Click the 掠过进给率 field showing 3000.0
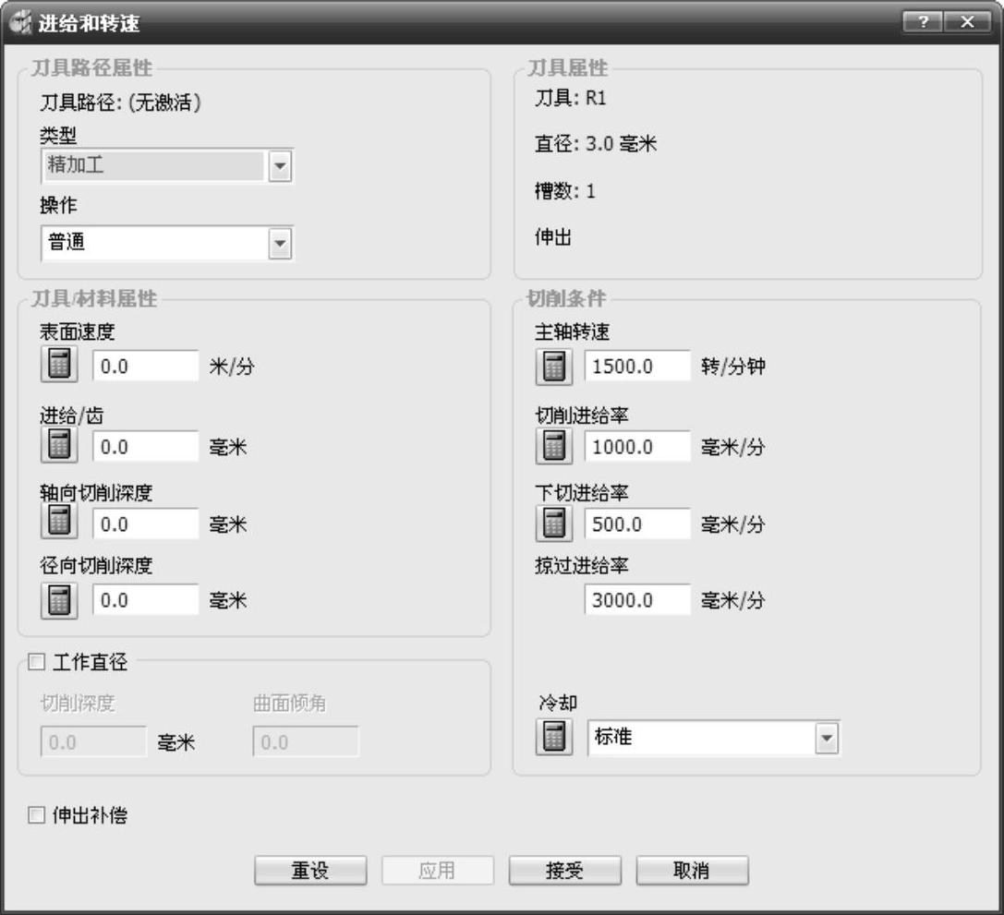 pyautogui.click(x=637, y=600)
